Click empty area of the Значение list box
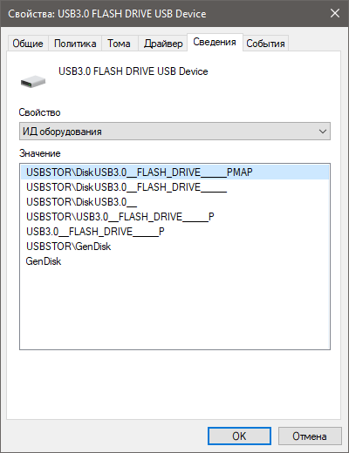Screen dimensions: 349x453 174,308
